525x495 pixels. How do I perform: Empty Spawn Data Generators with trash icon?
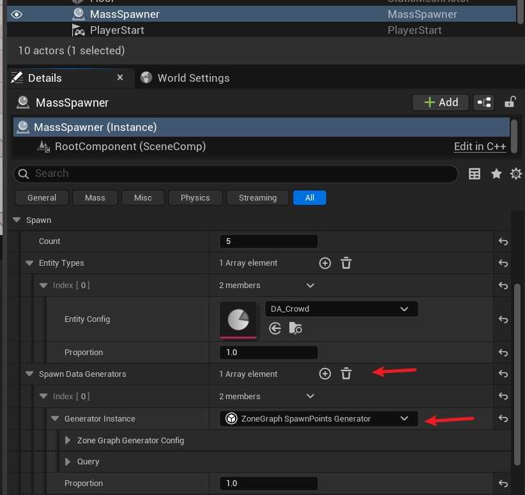pos(346,374)
